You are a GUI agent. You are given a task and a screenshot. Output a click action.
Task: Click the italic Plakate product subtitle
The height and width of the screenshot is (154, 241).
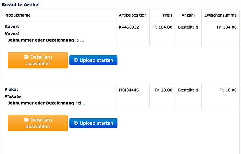(13, 96)
